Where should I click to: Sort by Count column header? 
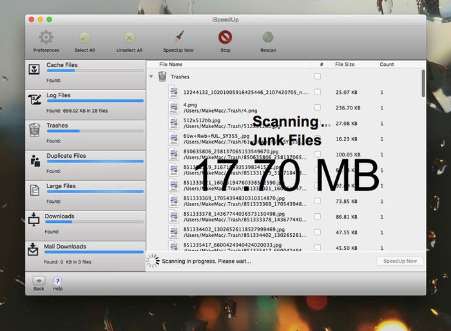pos(387,64)
